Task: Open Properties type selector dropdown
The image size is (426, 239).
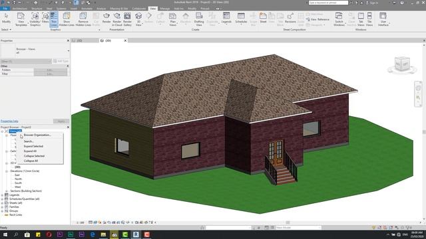Action: [x=68, y=50]
